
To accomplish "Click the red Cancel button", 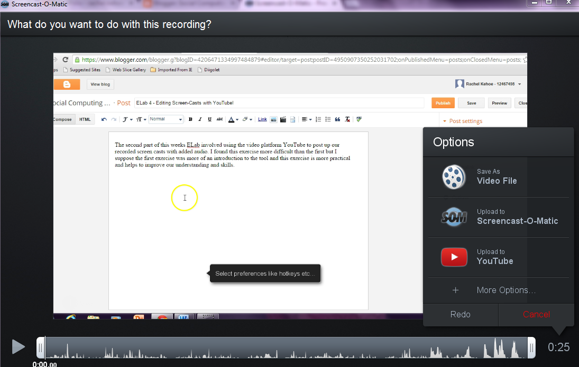I will point(536,315).
